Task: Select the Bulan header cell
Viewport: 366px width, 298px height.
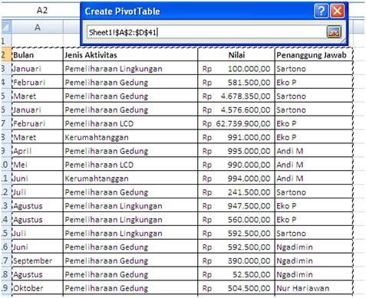Action: [x=38, y=55]
